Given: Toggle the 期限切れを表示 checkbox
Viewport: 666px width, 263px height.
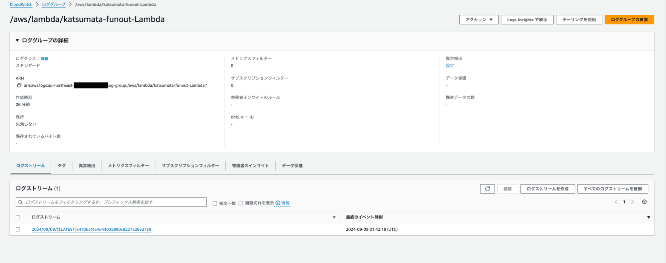Looking at the screenshot, I should coord(241,203).
